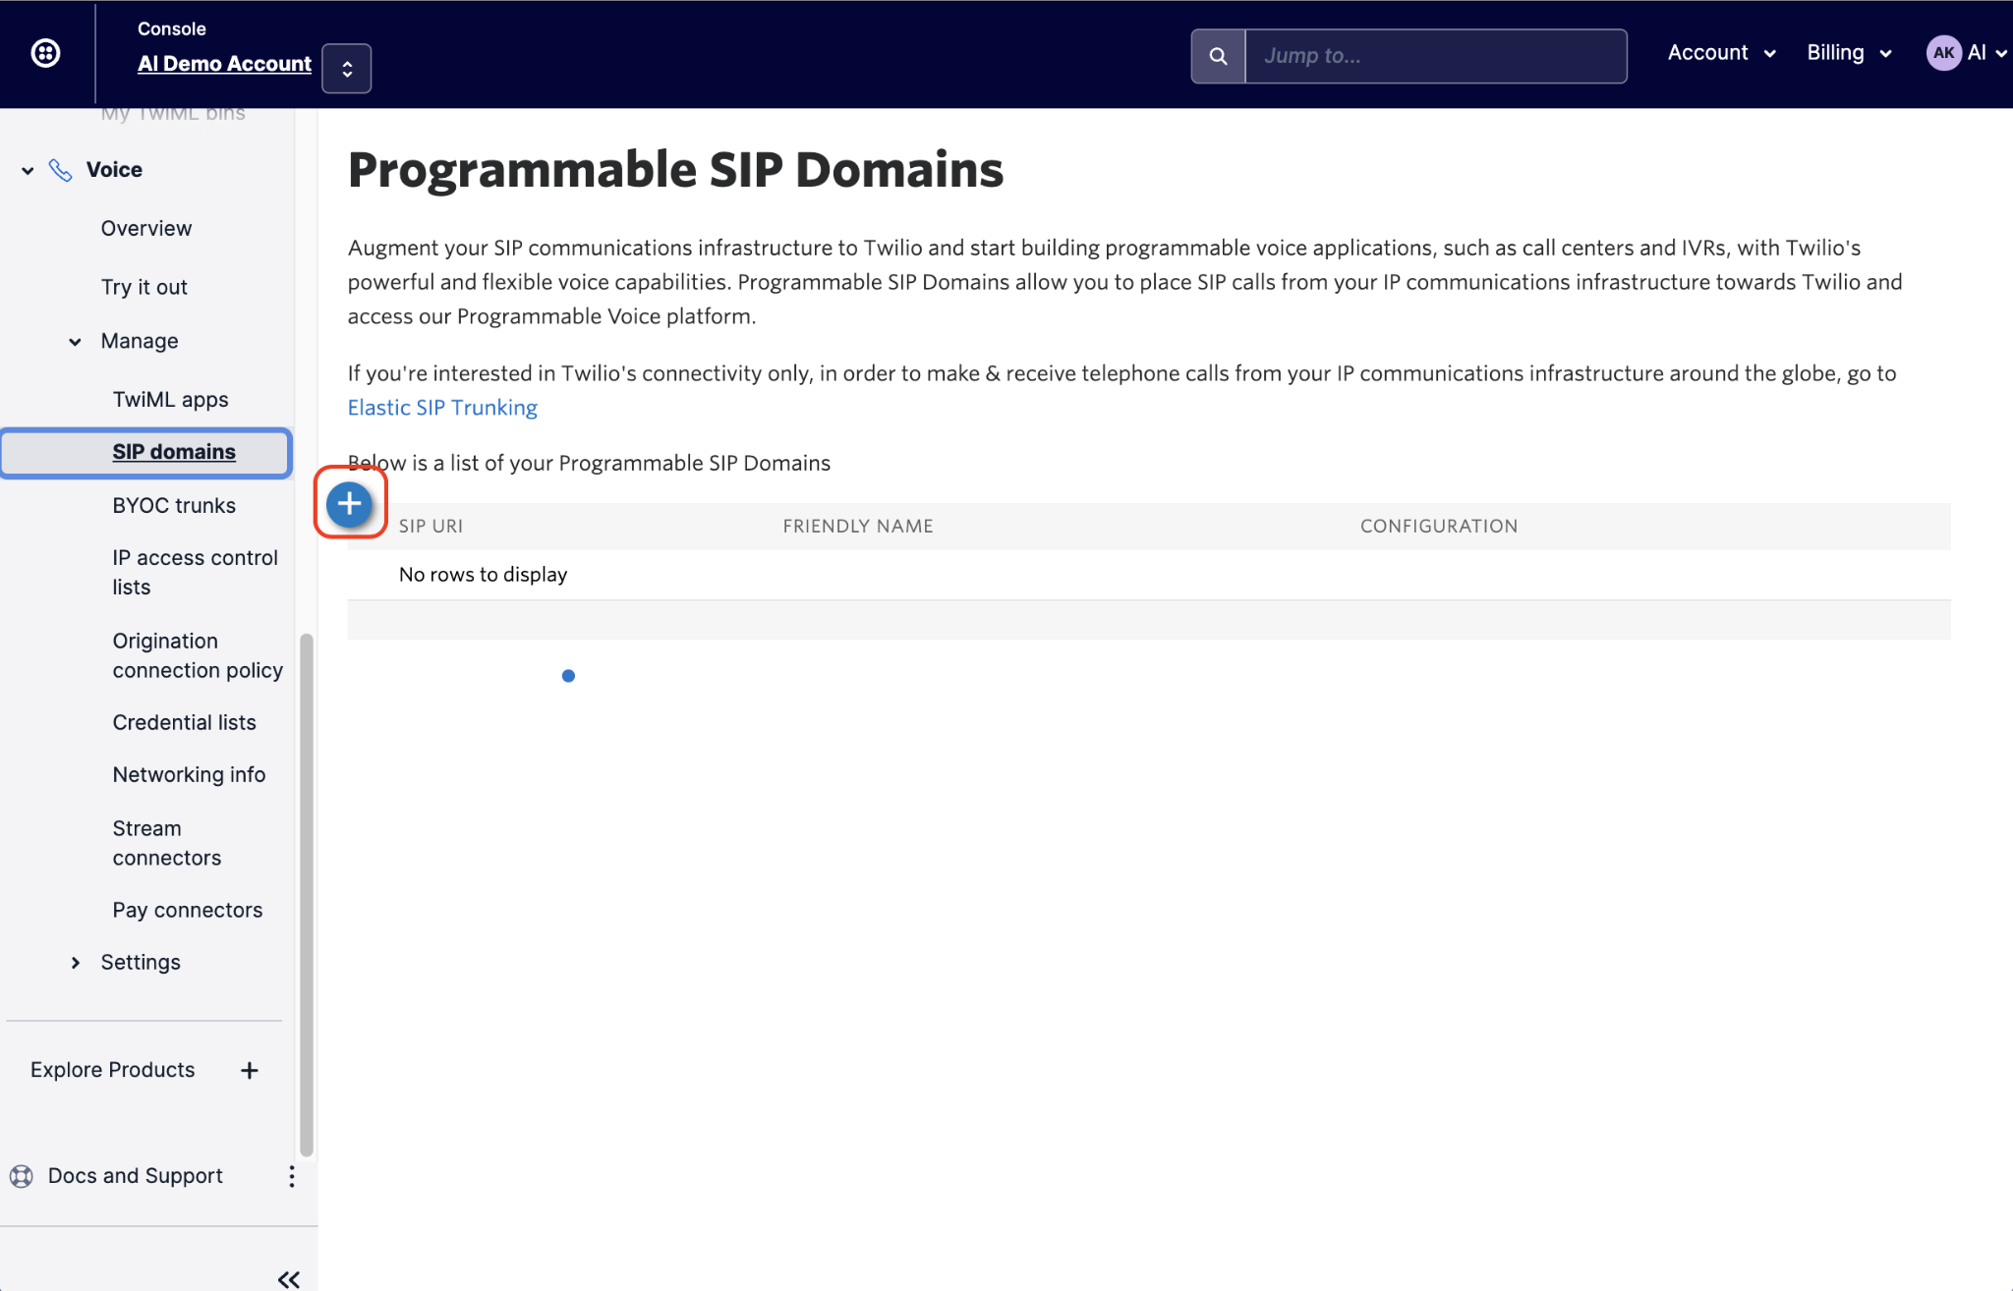The width and height of the screenshot is (2013, 1291).
Task: Open Explore Products in sidebar
Action: pos(113,1068)
